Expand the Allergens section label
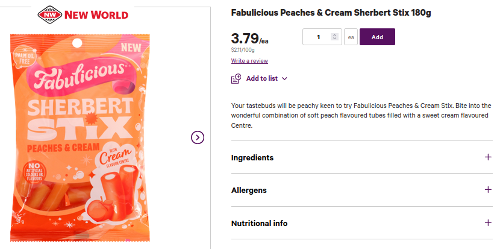503x249 pixels. click(x=249, y=191)
